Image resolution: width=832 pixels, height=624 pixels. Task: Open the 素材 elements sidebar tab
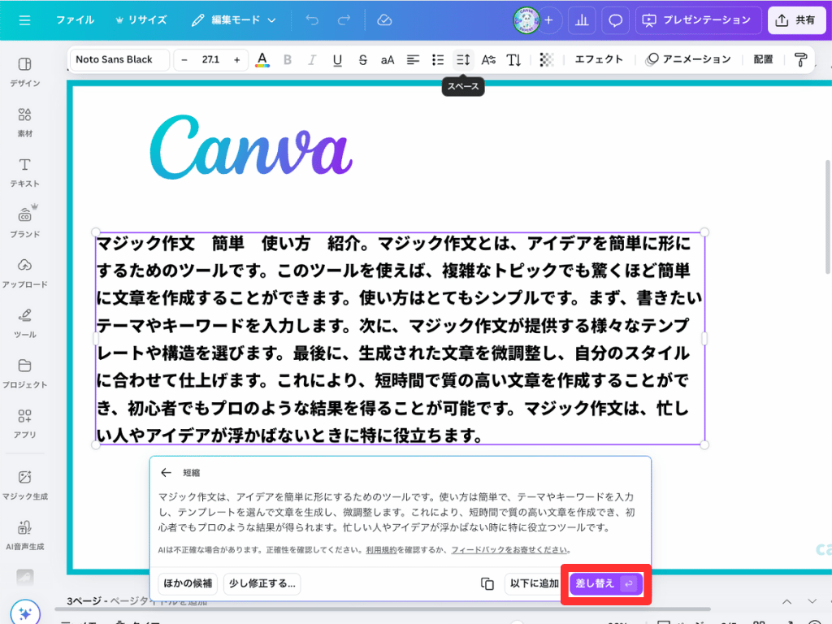coord(24,122)
